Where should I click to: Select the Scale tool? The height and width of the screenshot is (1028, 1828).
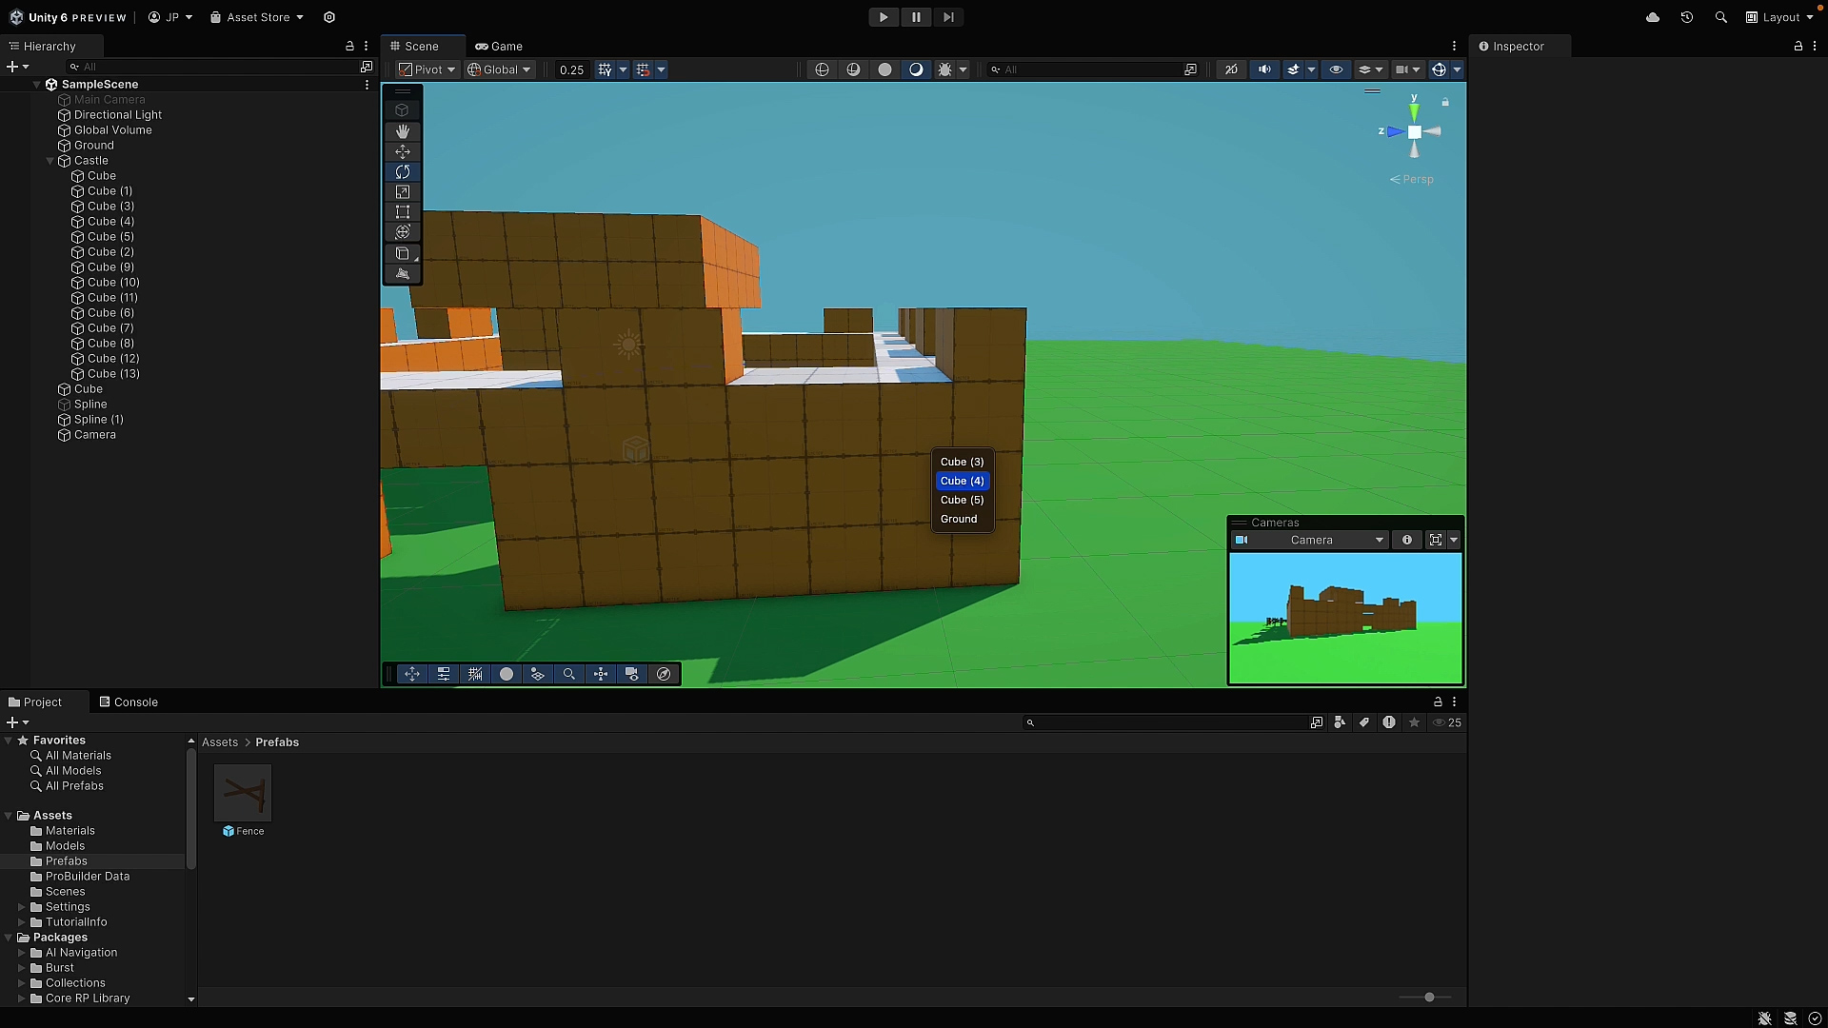click(402, 192)
